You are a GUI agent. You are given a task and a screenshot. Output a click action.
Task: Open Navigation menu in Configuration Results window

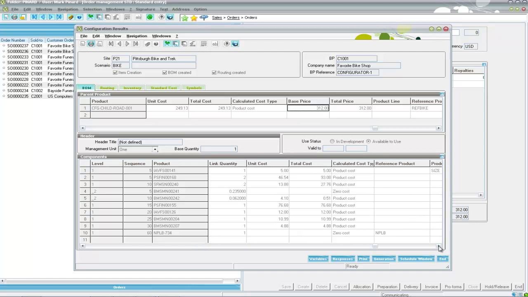pyautogui.click(x=137, y=36)
